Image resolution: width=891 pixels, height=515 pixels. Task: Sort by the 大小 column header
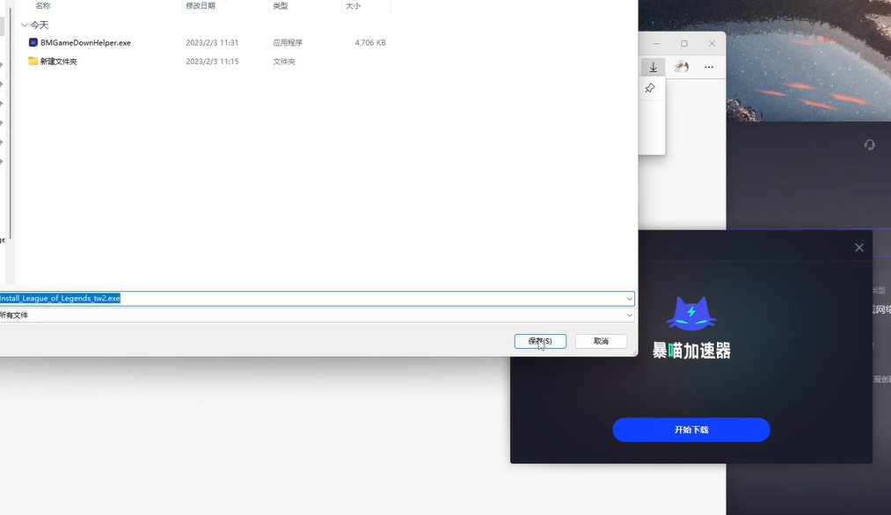pyautogui.click(x=353, y=5)
